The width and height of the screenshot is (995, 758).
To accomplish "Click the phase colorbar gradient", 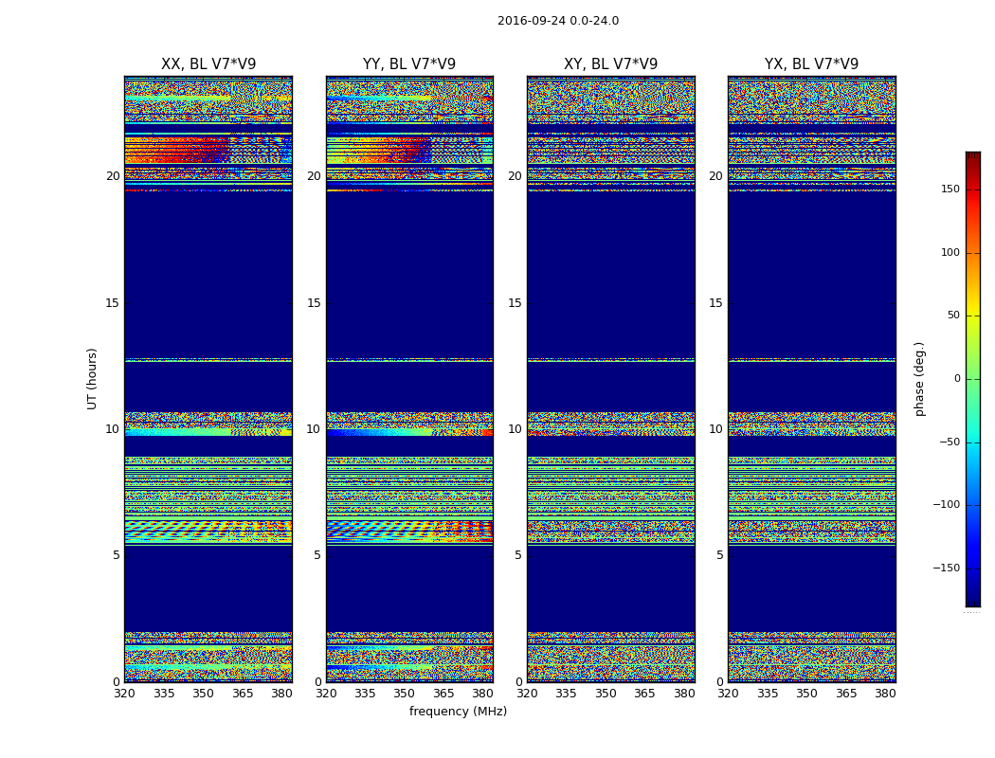I will (x=972, y=379).
